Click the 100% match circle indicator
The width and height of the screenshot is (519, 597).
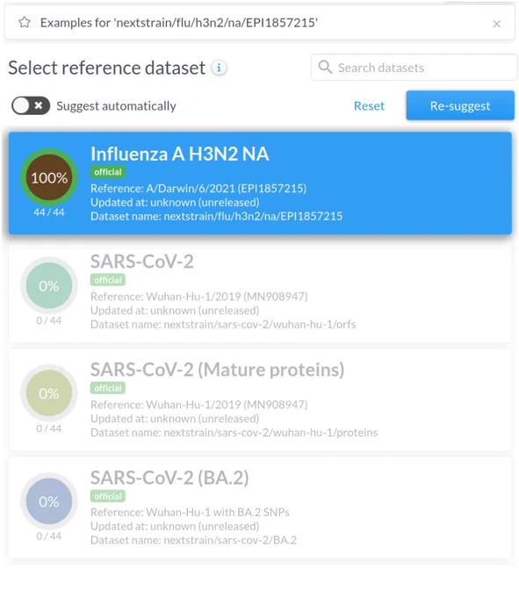click(49, 177)
